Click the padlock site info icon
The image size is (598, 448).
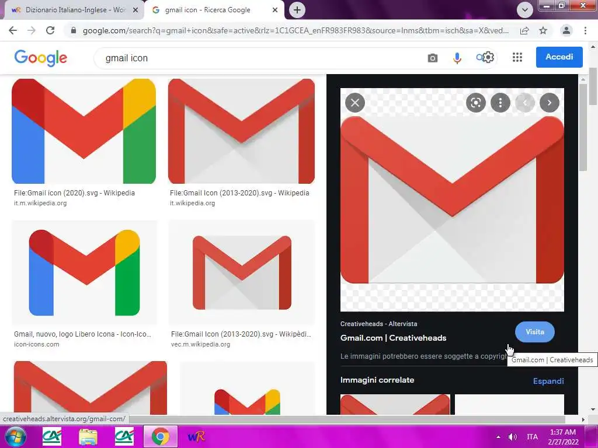74,30
